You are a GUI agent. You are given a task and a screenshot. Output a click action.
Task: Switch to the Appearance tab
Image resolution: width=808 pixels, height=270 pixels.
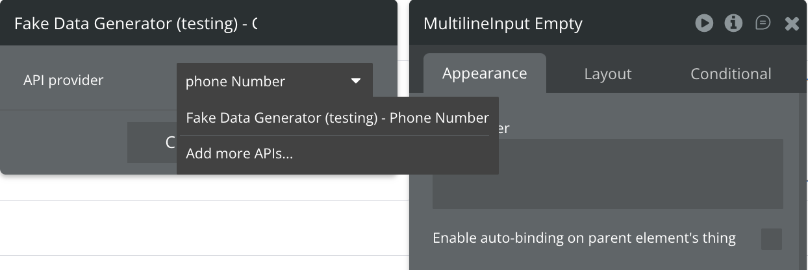pyautogui.click(x=485, y=73)
